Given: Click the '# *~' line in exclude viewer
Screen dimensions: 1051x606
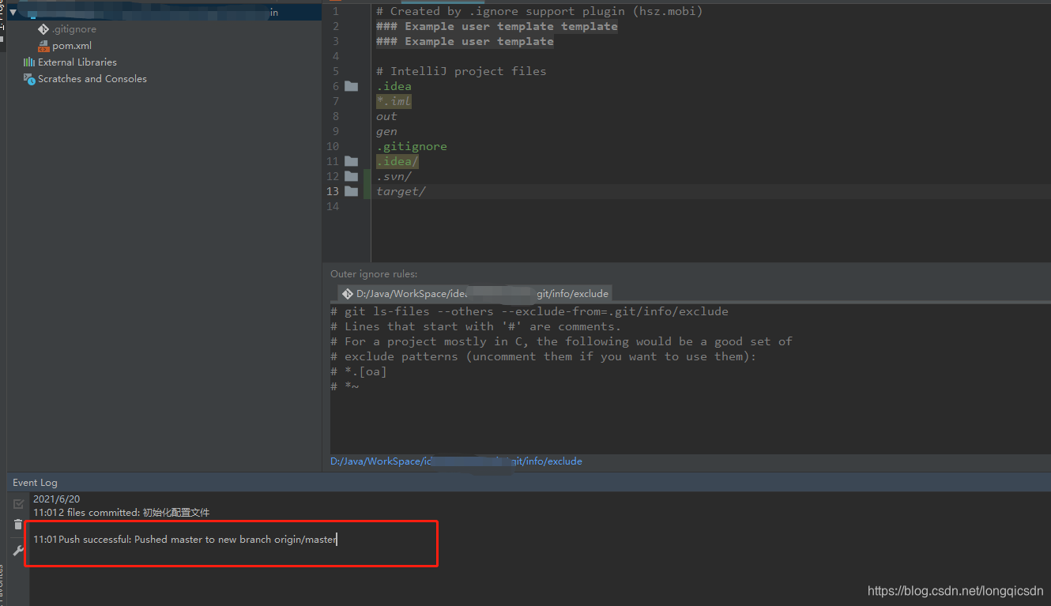Looking at the screenshot, I should click(345, 386).
